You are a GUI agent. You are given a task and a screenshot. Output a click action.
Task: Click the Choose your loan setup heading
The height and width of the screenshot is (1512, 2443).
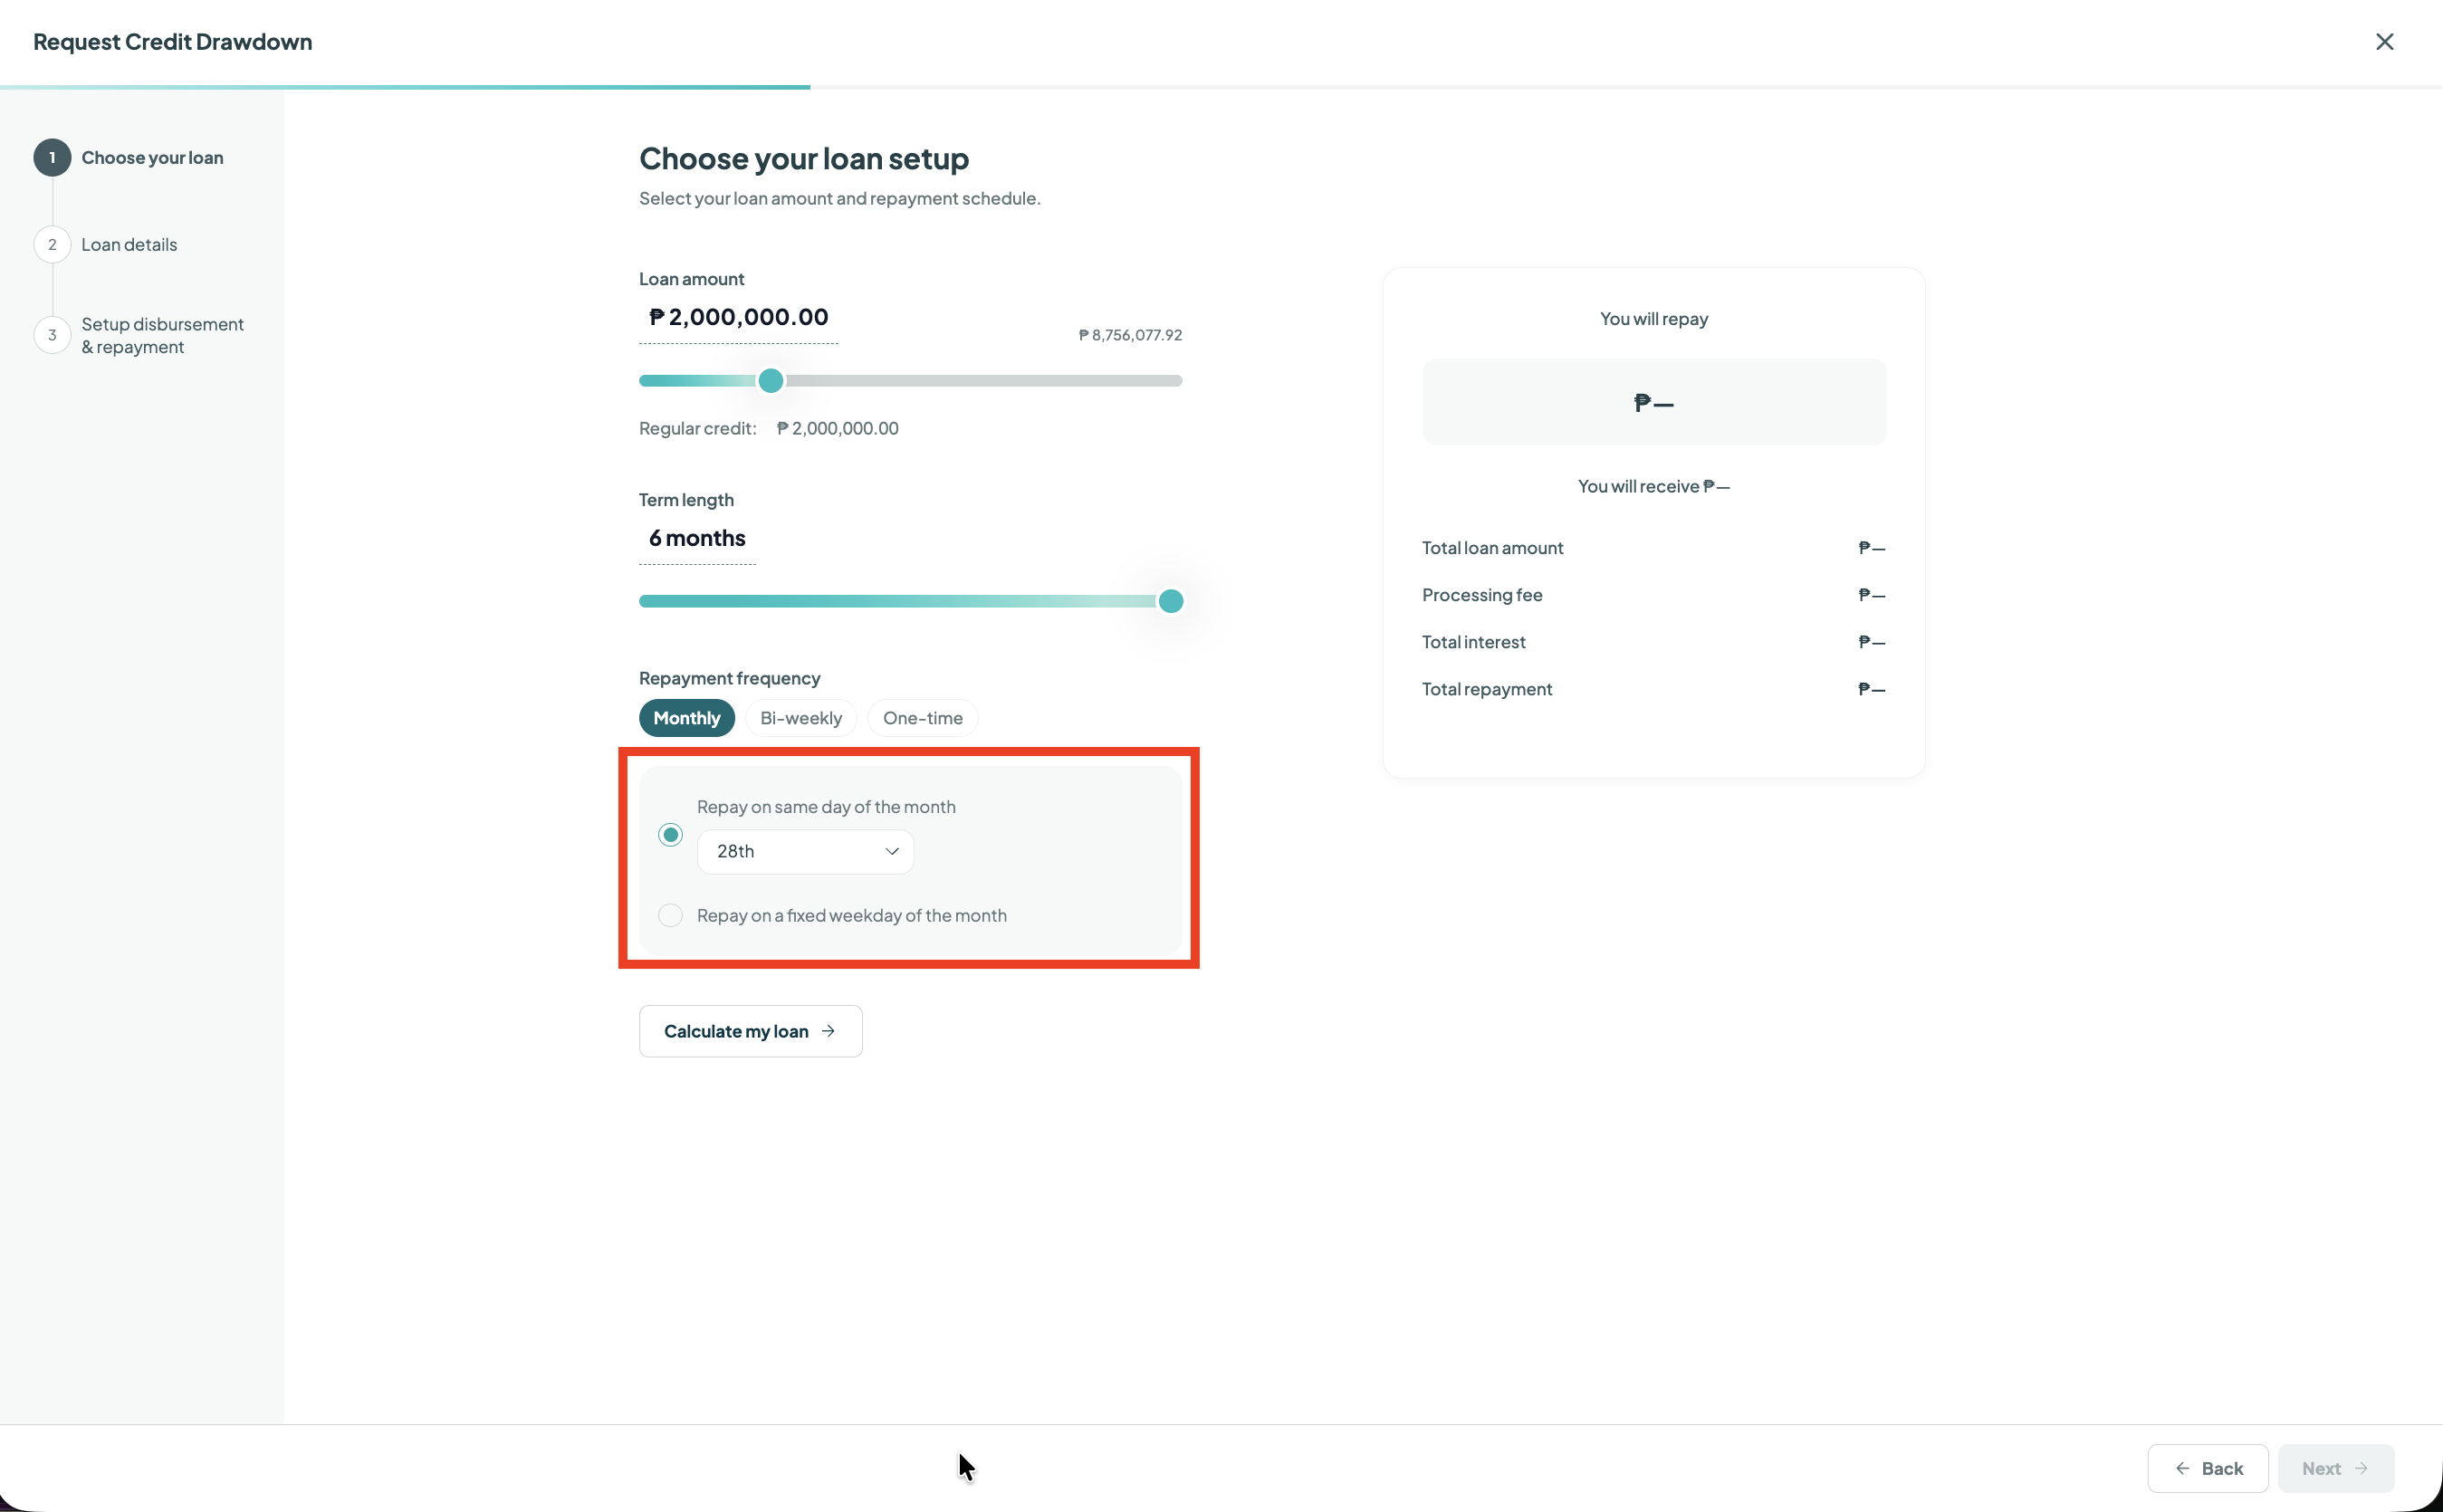coord(803,159)
